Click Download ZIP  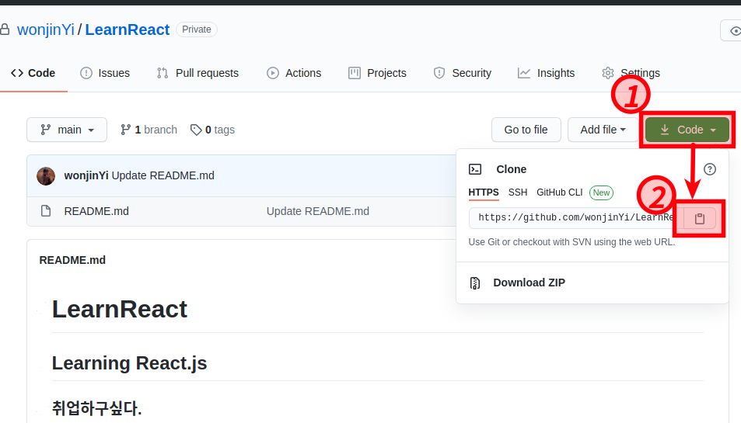point(529,283)
